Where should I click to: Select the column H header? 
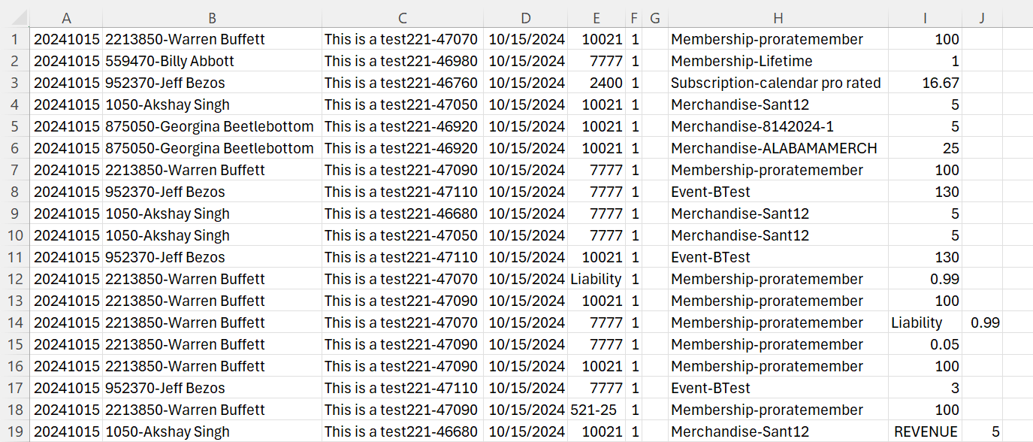coord(778,18)
